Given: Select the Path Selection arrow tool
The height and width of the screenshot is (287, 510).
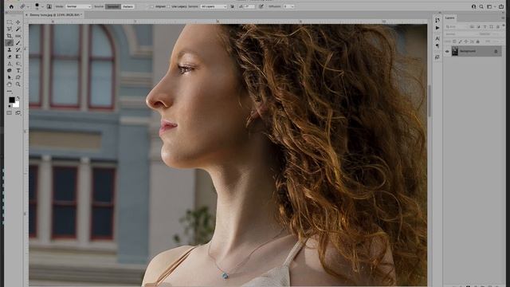Looking at the screenshot, I should [9, 77].
